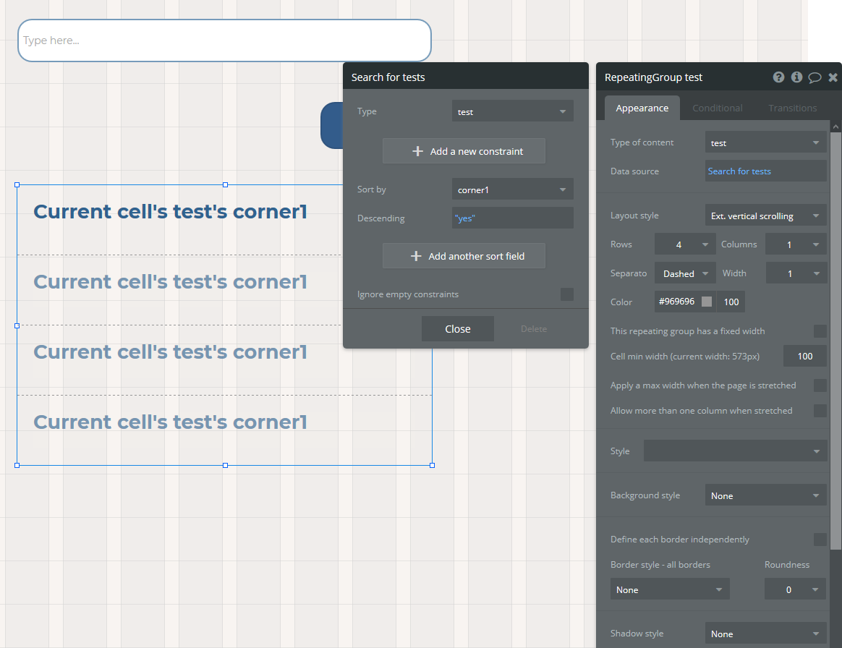Open the Layout style dropdown

pyautogui.click(x=766, y=216)
